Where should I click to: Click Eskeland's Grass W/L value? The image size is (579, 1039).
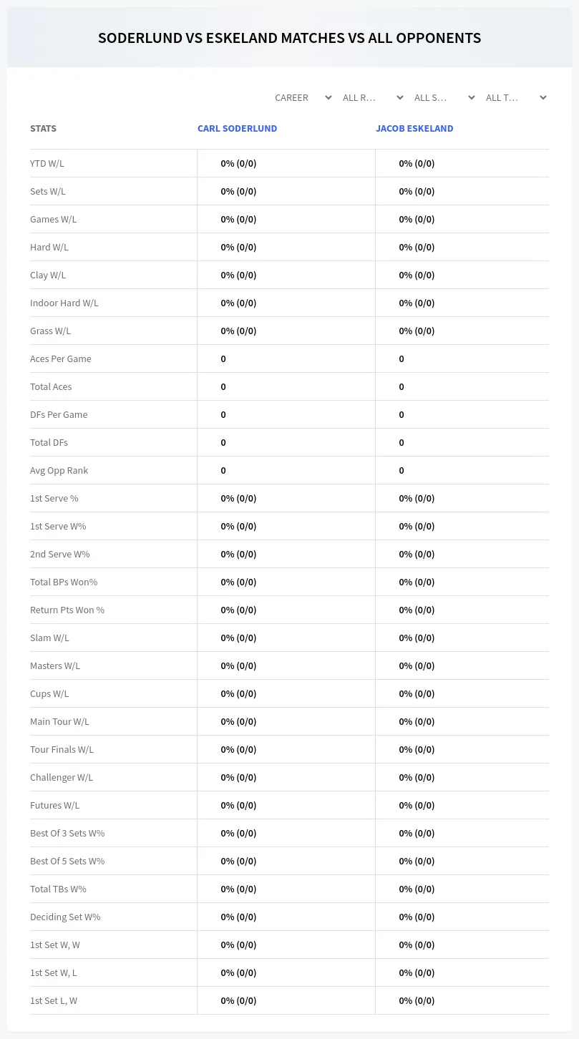coord(417,331)
